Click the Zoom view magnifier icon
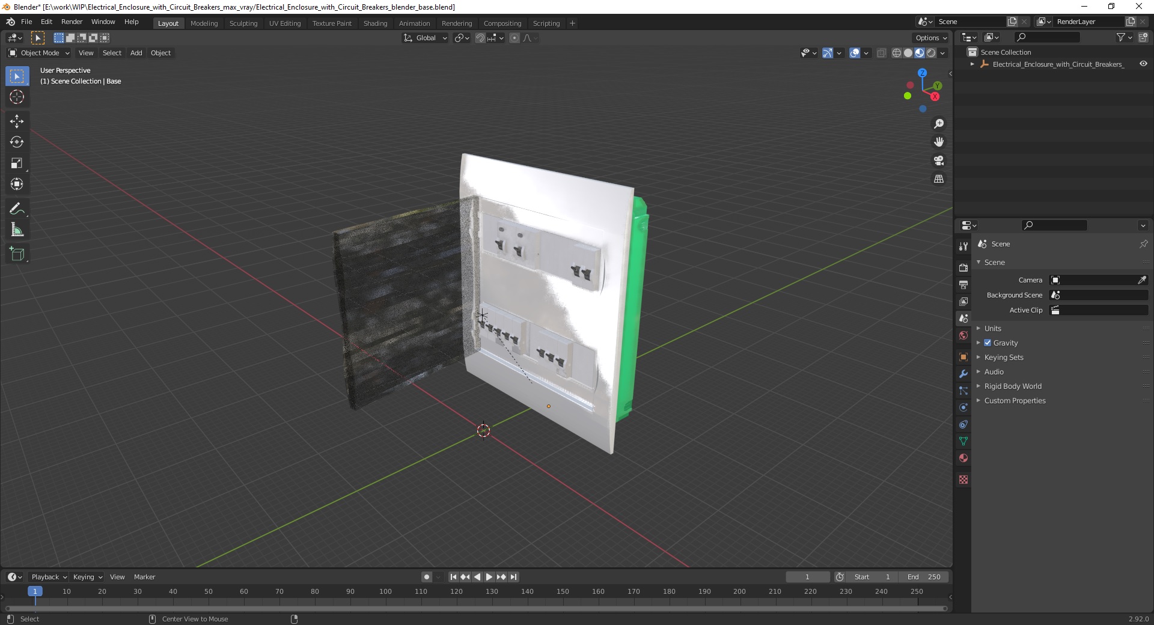This screenshot has height=625, width=1154. [939, 124]
